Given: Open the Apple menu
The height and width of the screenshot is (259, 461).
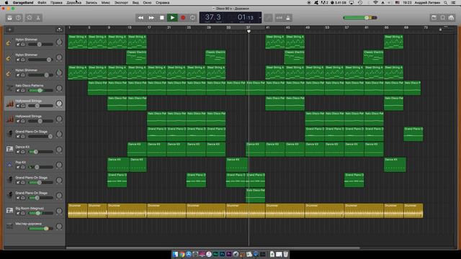Looking at the screenshot, I should pos(6,3).
